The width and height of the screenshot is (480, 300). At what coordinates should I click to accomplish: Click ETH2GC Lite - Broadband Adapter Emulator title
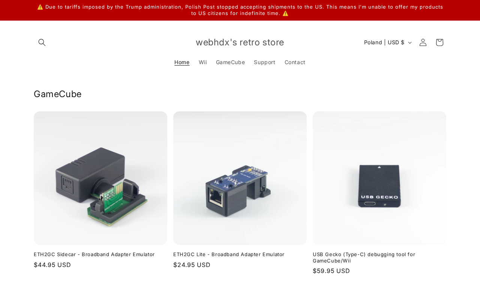pyautogui.click(x=229, y=254)
